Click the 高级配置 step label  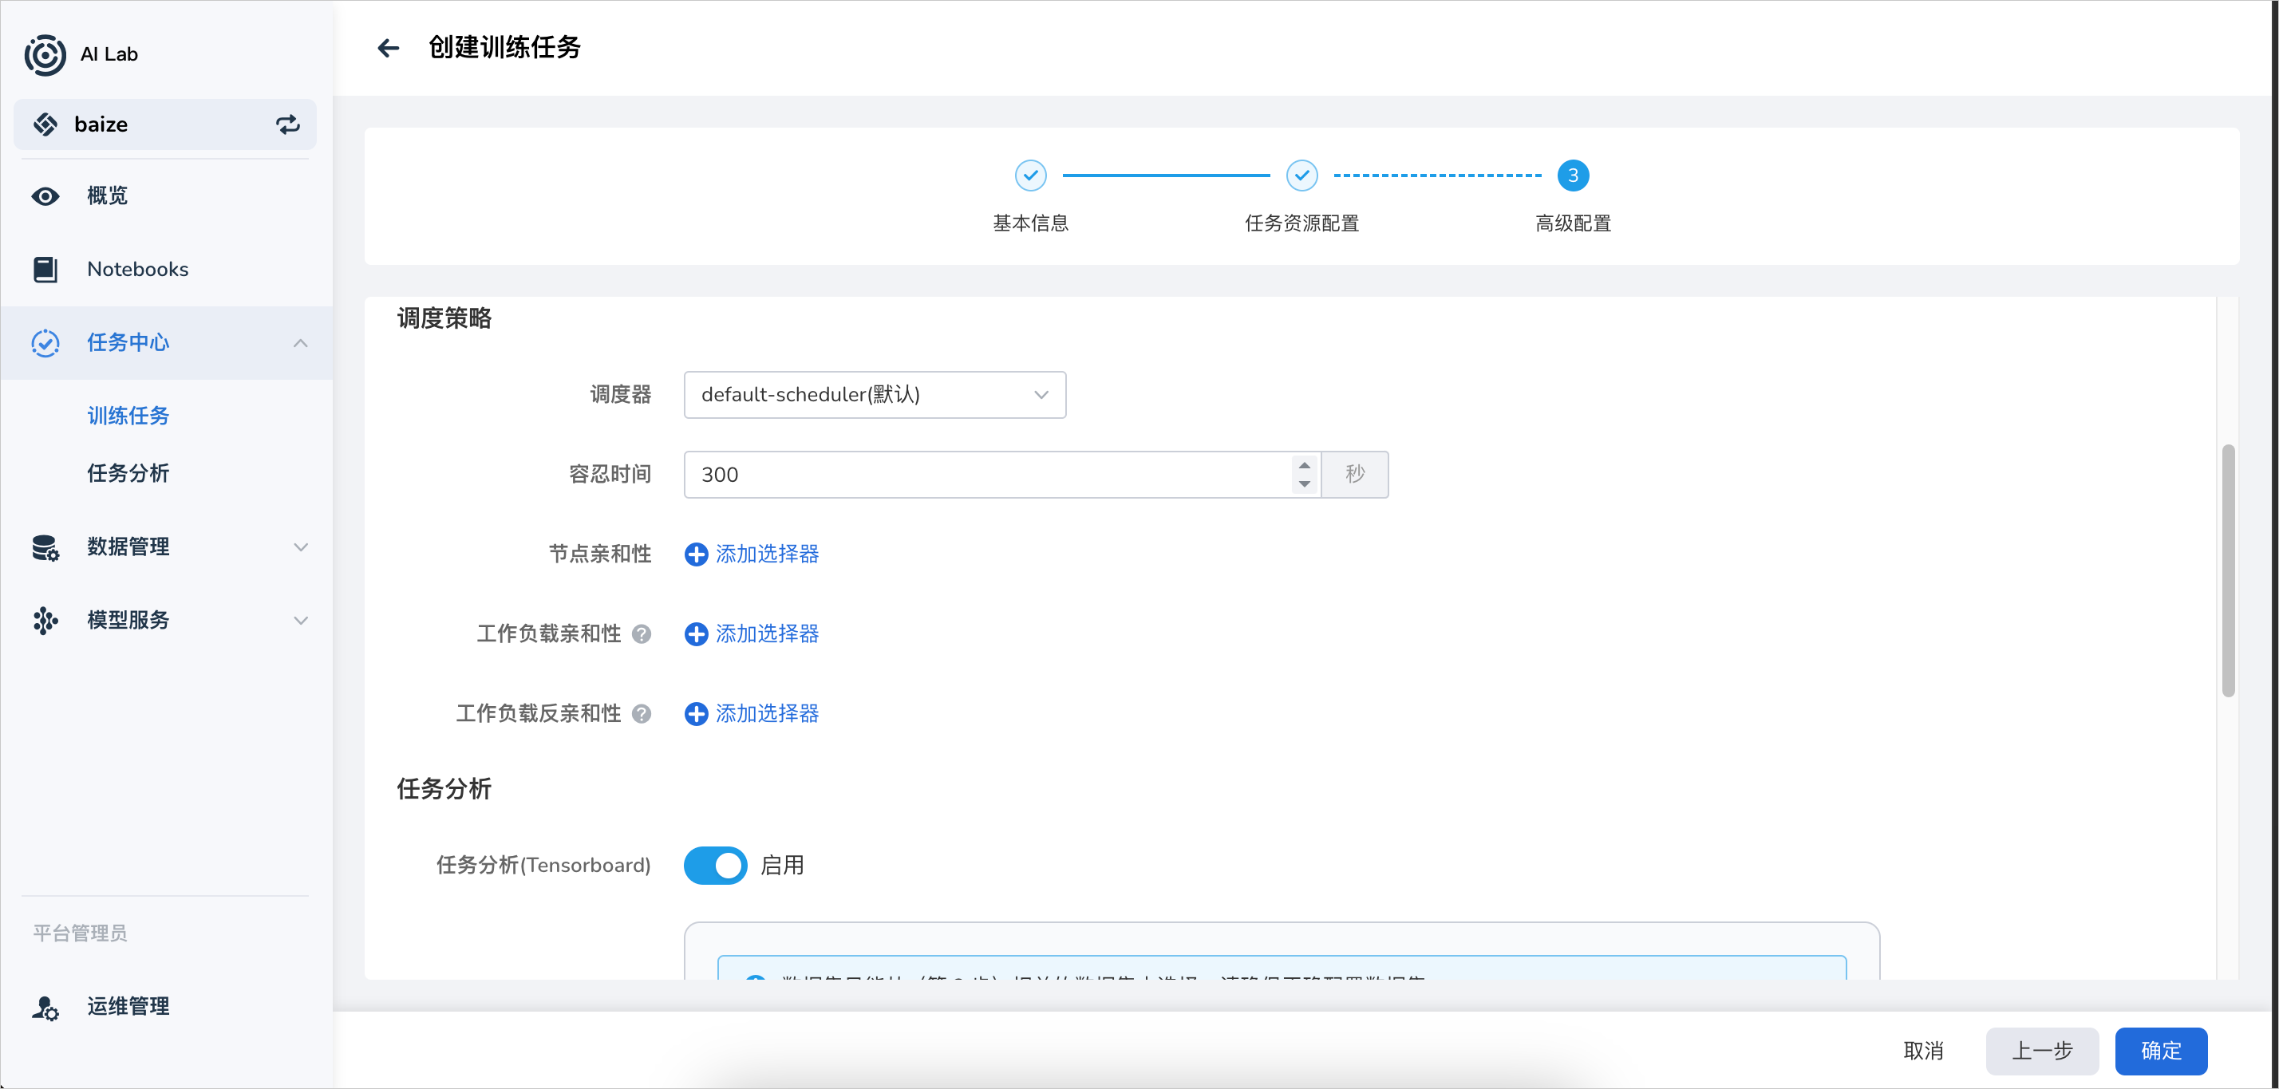[x=1573, y=223]
